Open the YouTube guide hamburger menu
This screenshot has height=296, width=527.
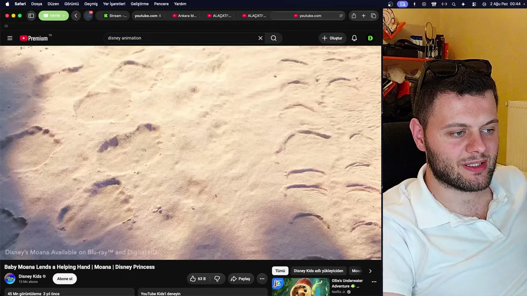(x=10, y=38)
